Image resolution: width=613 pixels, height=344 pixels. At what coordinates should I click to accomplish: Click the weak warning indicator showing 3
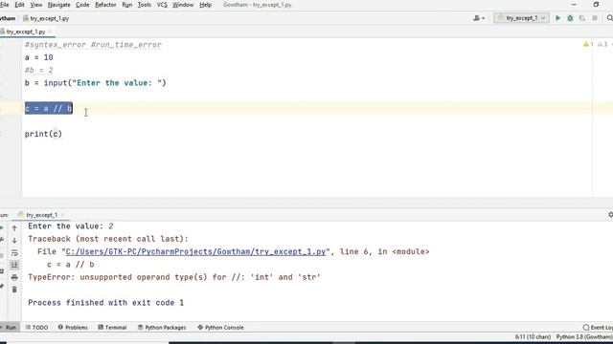(x=602, y=45)
